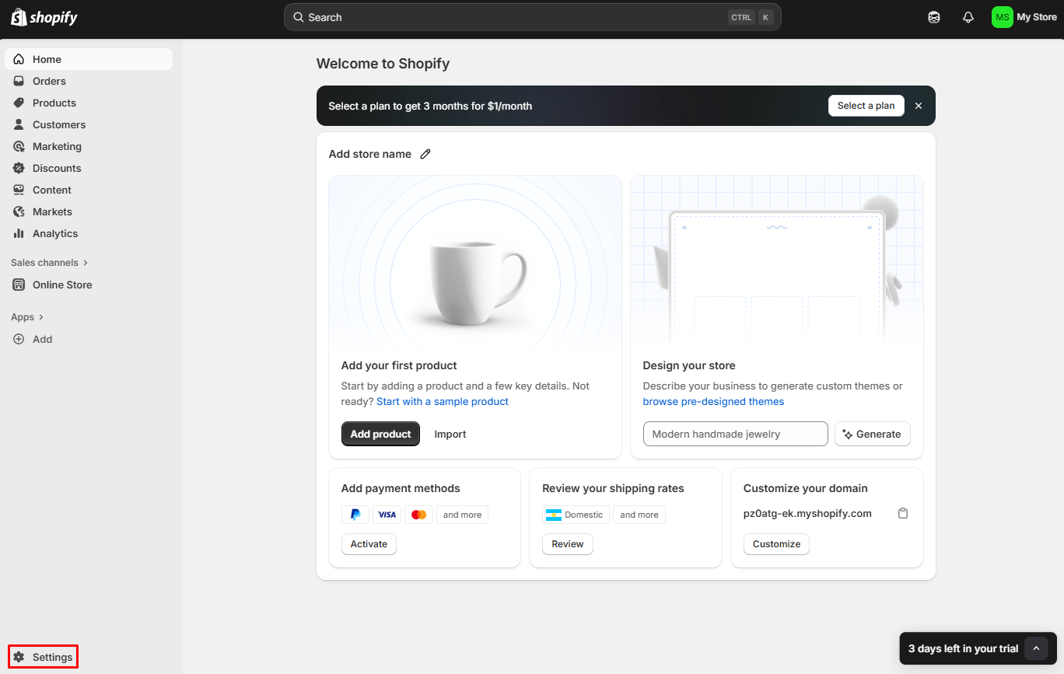Click the Visa payment icon
This screenshot has height=674, width=1064.
(x=387, y=515)
